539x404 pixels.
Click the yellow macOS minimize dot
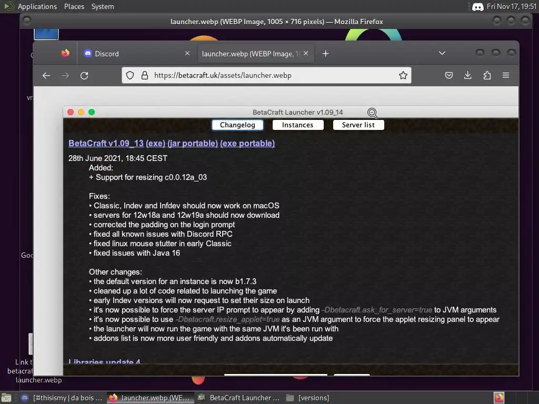click(81, 113)
